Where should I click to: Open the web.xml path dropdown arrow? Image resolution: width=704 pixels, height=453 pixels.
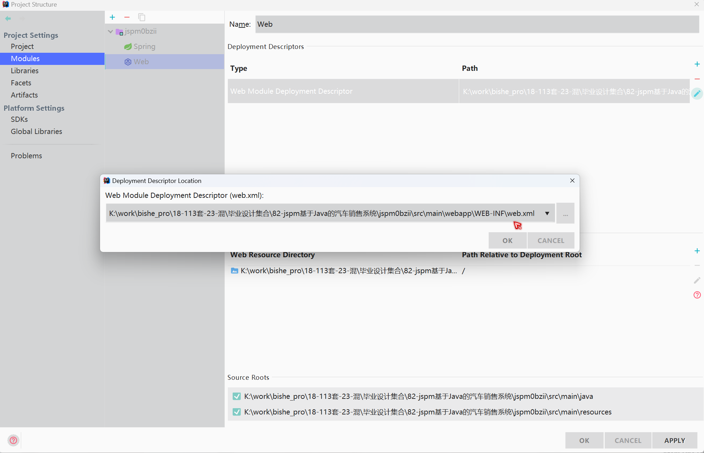point(547,213)
